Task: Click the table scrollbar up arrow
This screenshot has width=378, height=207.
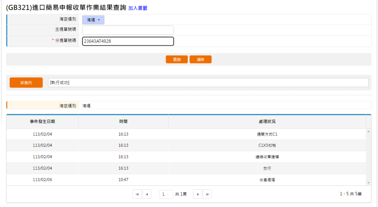Action: click(368, 131)
